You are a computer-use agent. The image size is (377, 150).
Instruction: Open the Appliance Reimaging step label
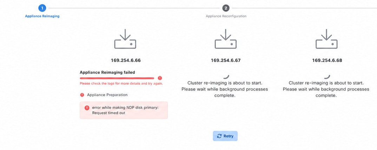(x=42, y=16)
